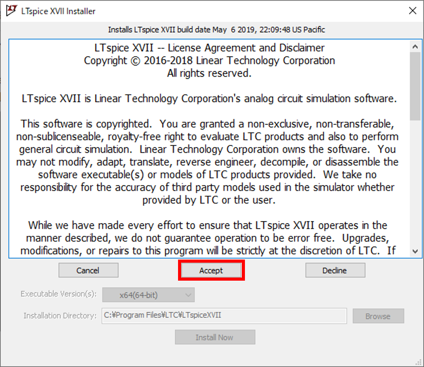Close the LTspice XVII Installer window

coord(412,11)
